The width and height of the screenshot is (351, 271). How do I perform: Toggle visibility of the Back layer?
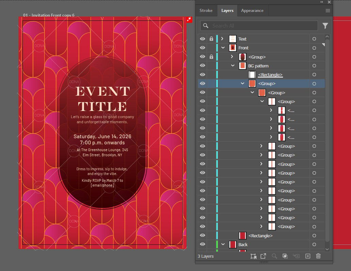pos(202,244)
